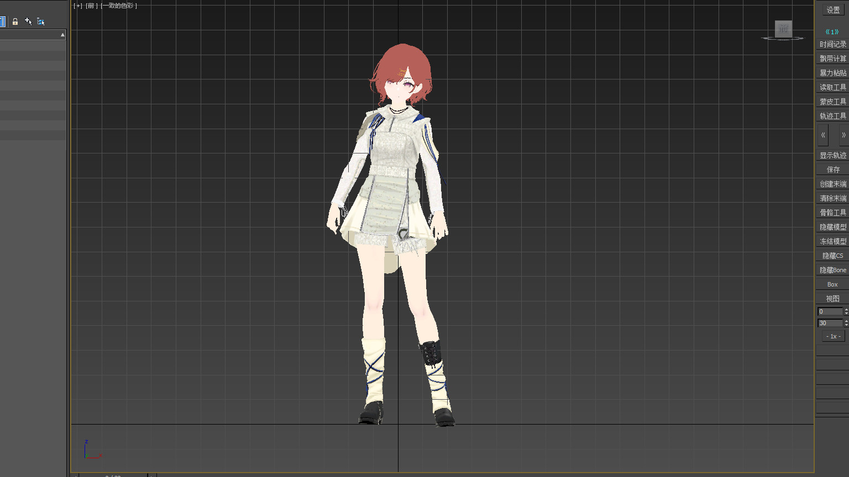
Task: Click the [+] viewport menu label
Action: tap(77, 6)
